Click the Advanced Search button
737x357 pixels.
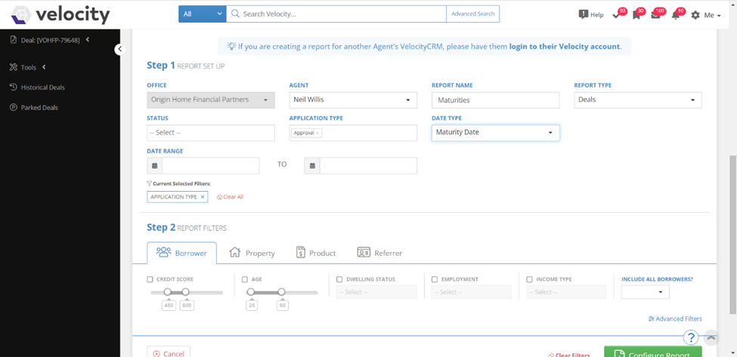473,14
